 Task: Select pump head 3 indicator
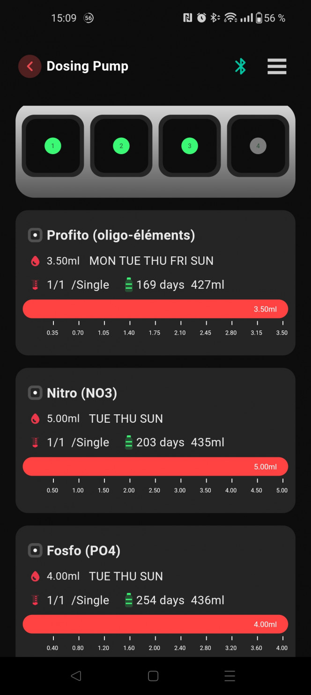189,146
